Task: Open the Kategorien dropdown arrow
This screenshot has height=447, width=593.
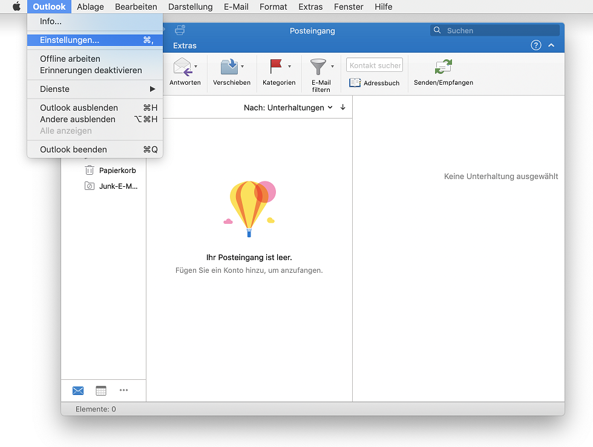Action: [x=289, y=67]
